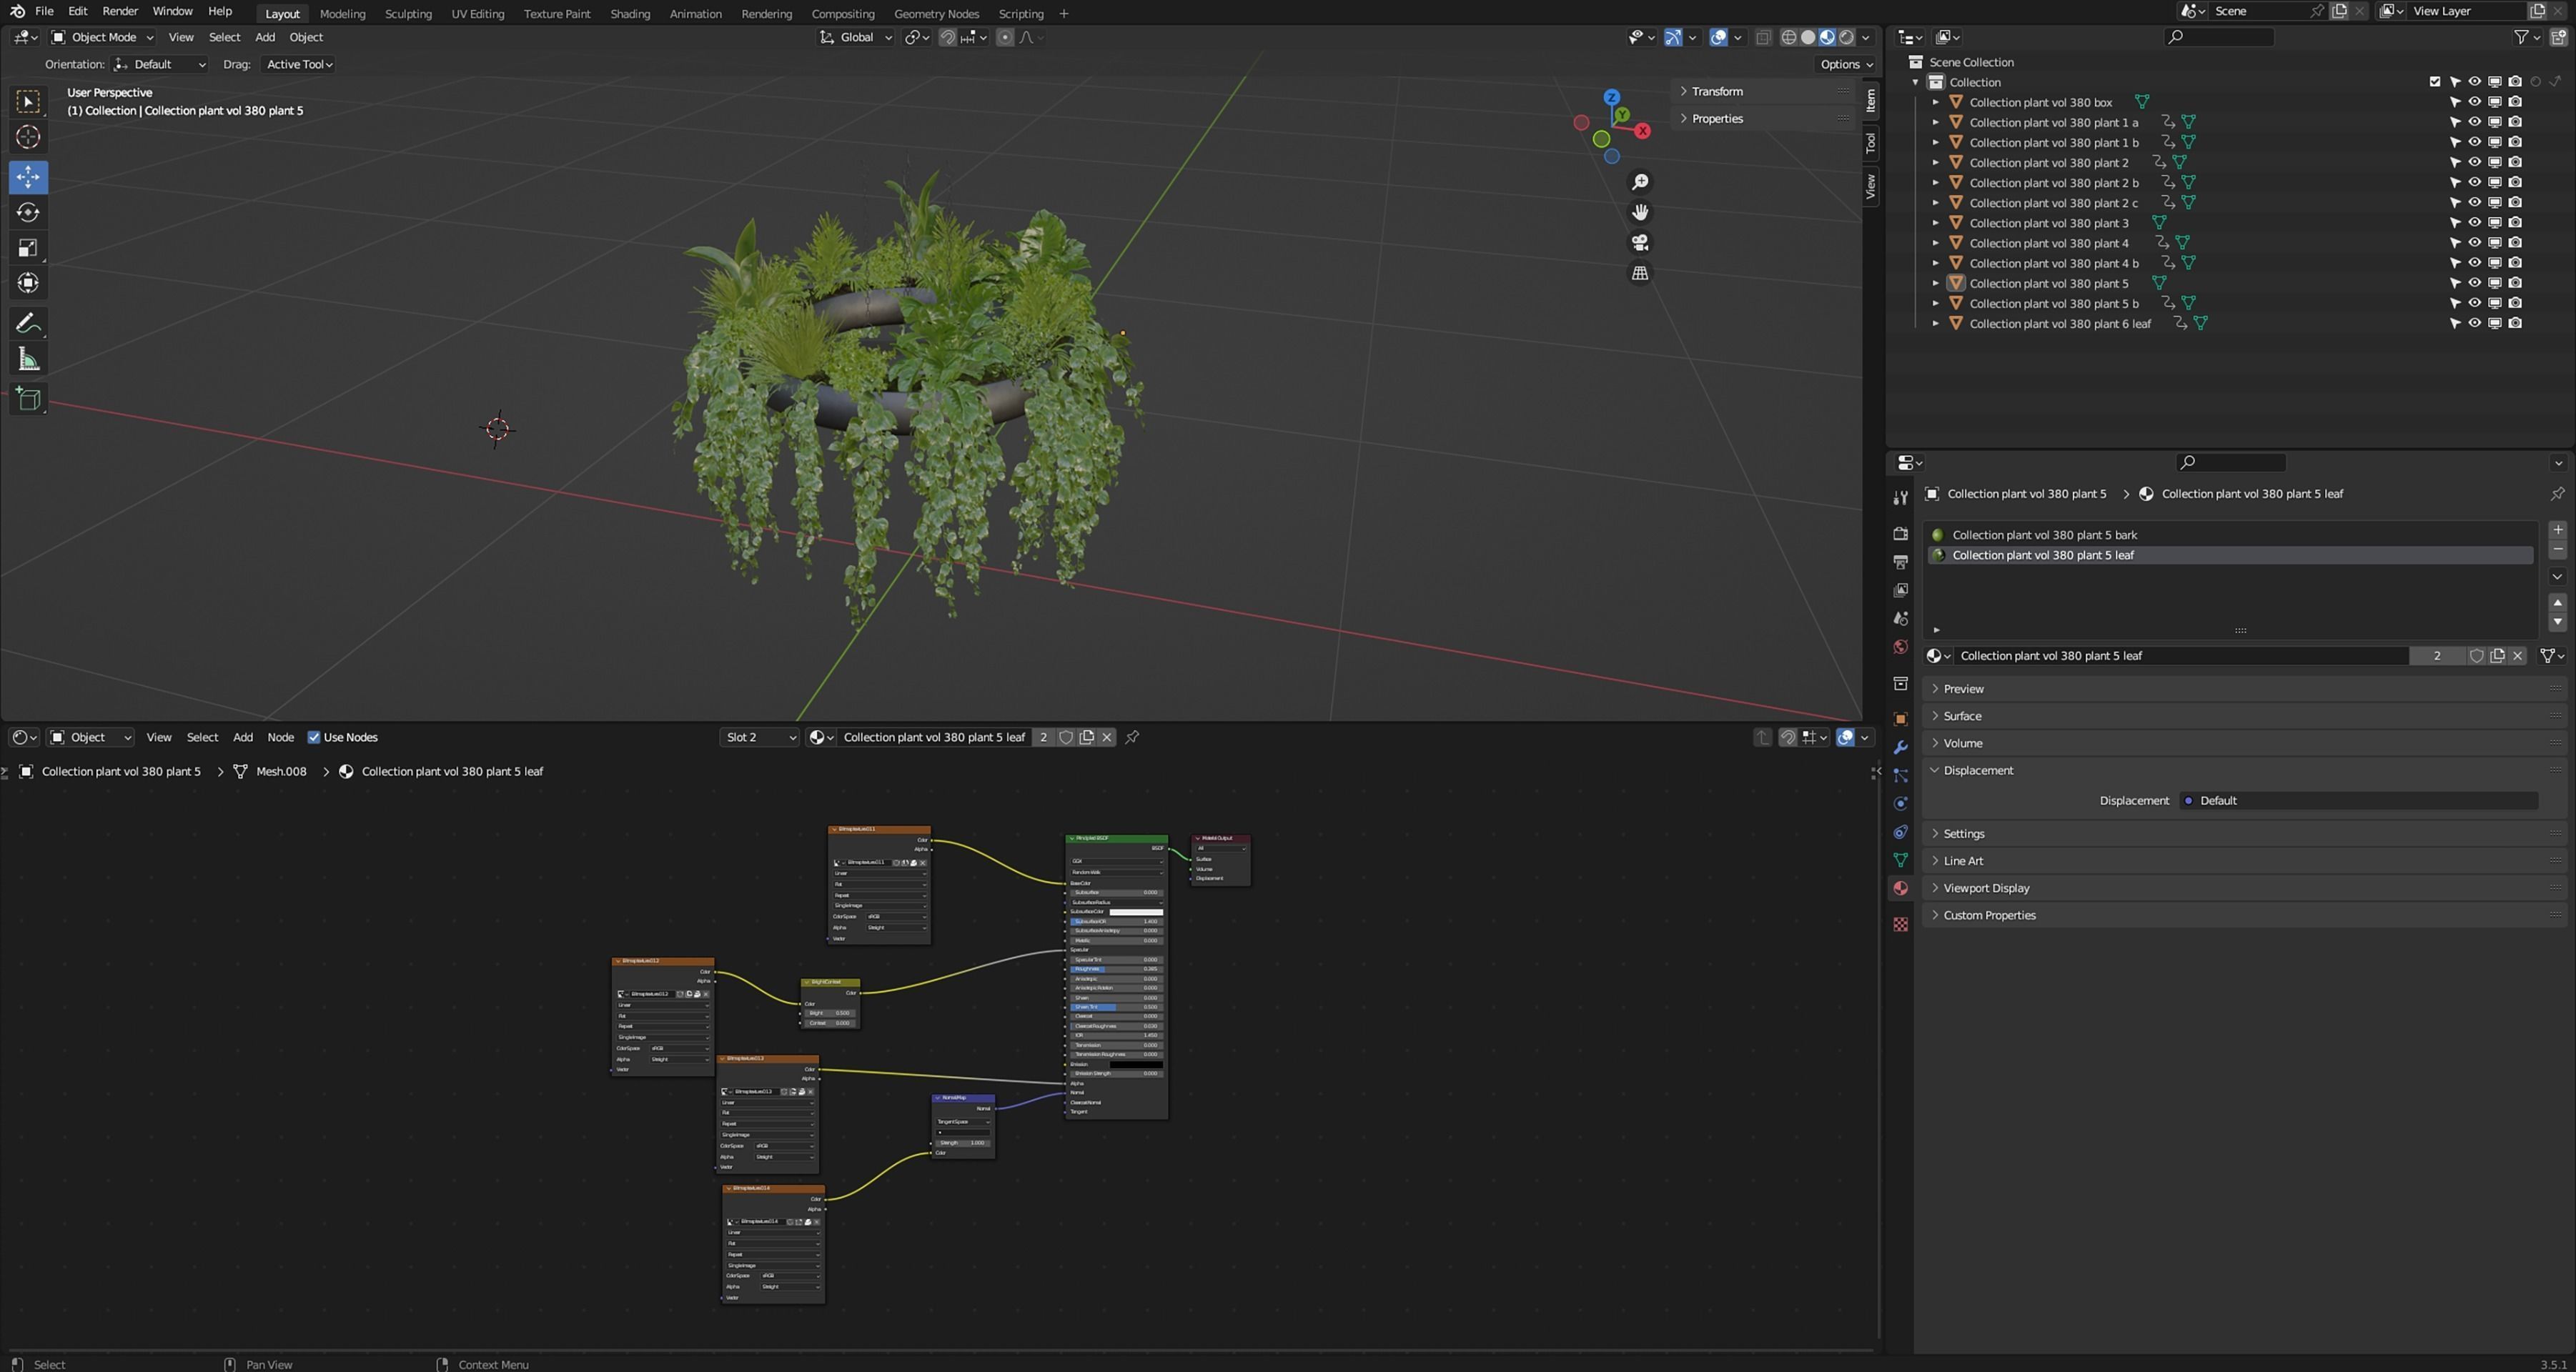The width and height of the screenshot is (2576, 1372).
Task: Open the Render menu
Action: (120, 11)
